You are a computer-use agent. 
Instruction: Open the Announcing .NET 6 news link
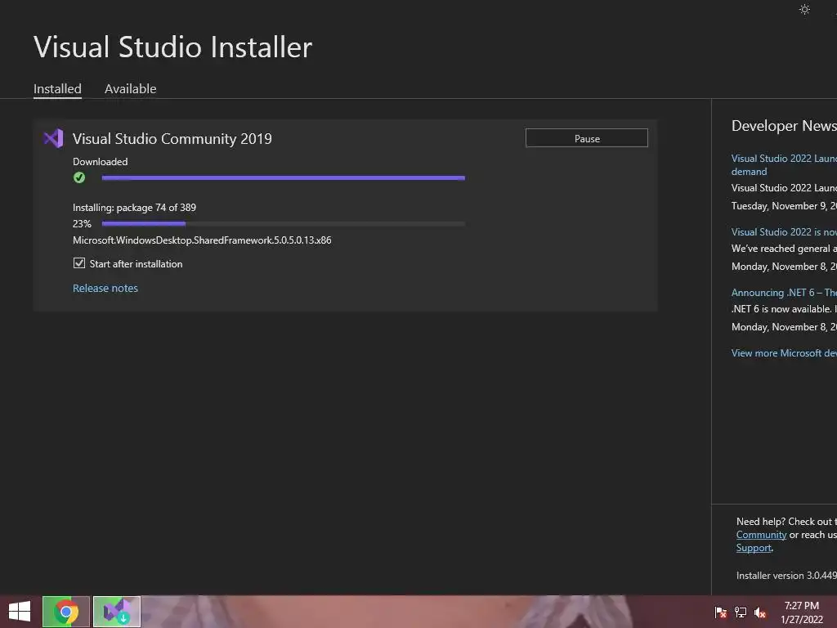(x=784, y=293)
